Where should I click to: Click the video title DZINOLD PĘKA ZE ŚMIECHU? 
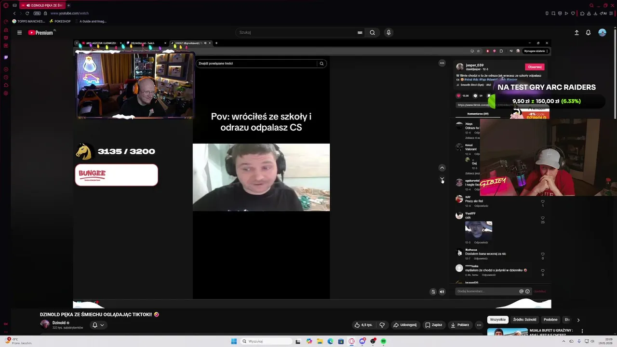pos(99,314)
